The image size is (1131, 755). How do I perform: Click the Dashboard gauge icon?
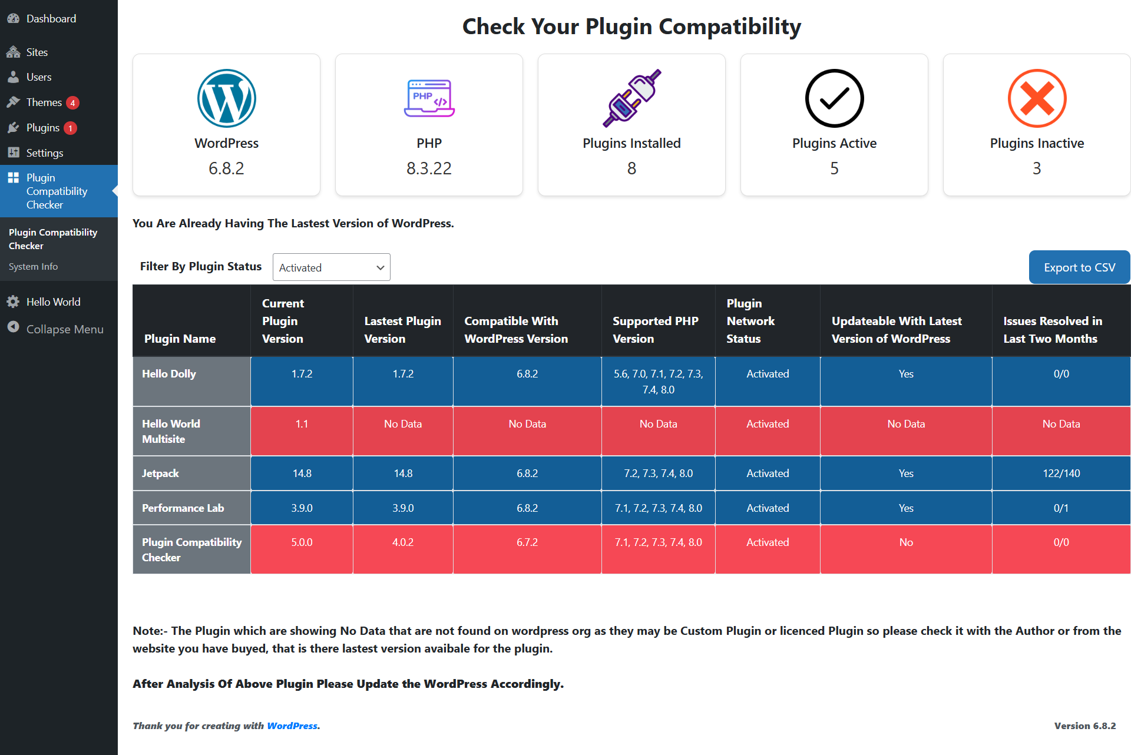point(13,18)
